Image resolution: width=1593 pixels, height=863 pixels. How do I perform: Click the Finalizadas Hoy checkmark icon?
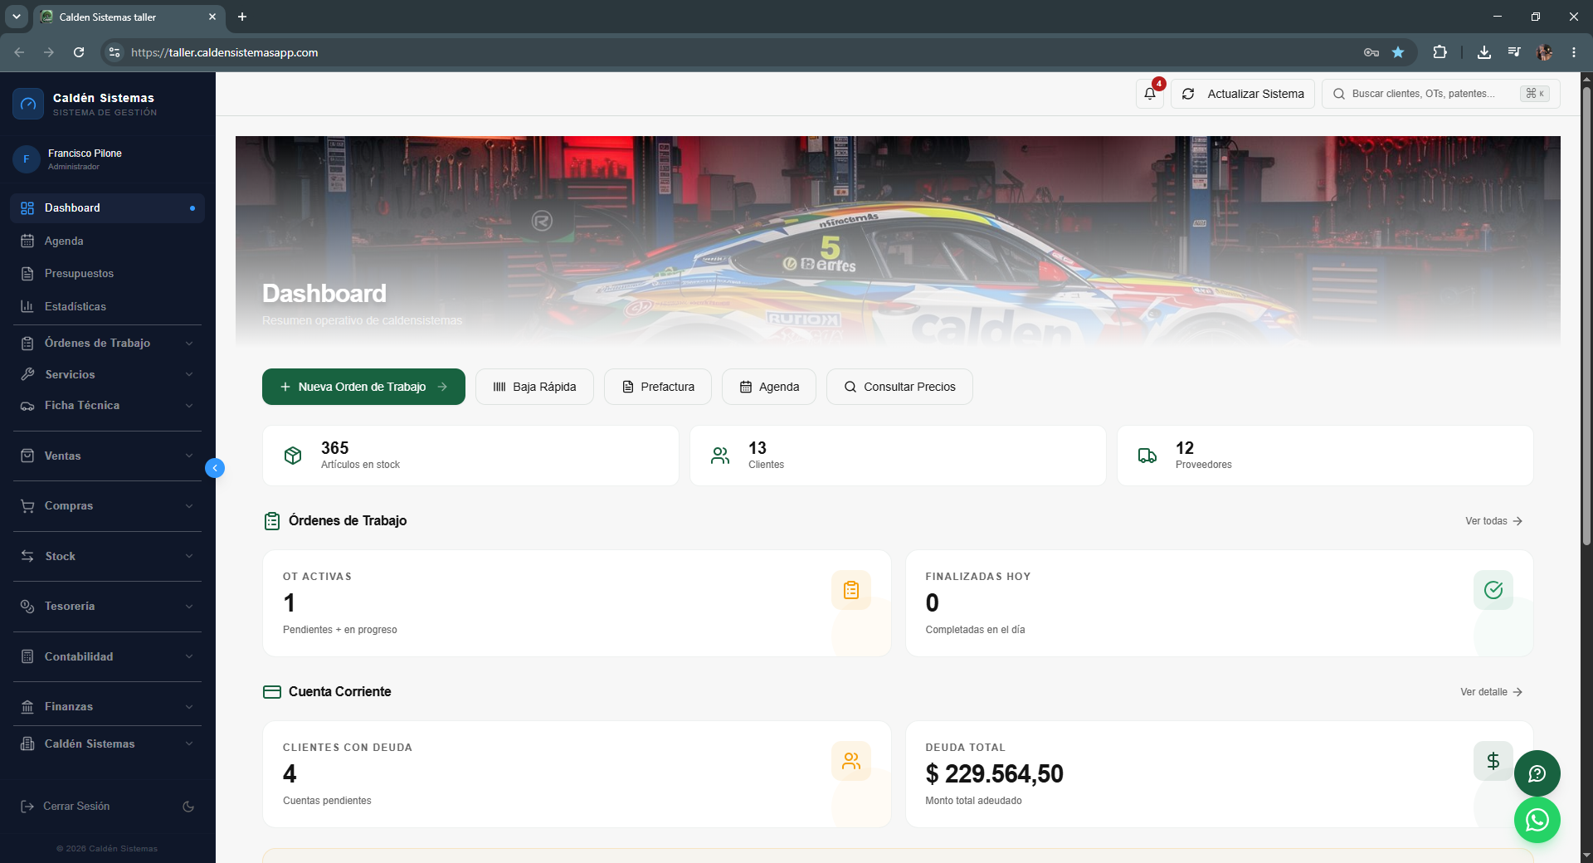point(1493,590)
